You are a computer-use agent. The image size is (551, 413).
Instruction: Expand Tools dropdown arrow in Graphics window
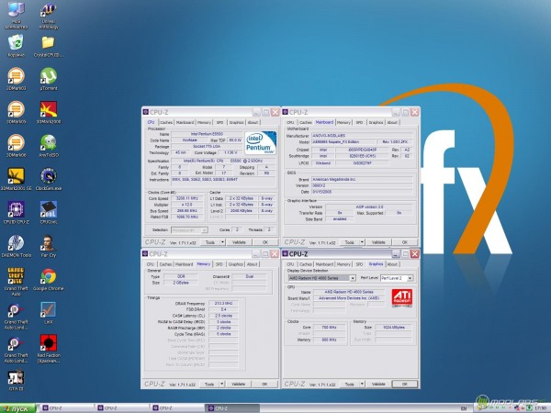pos(362,384)
